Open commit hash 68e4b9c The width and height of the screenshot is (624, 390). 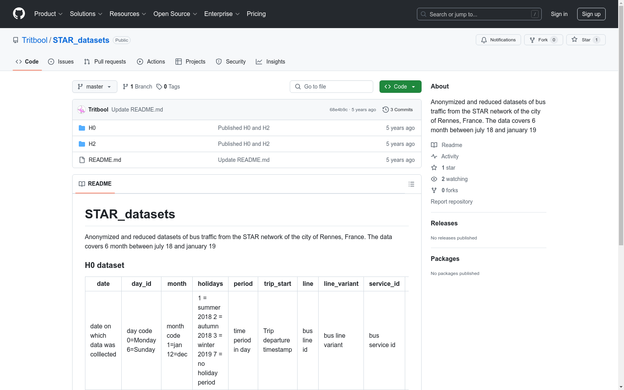tap(339, 110)
